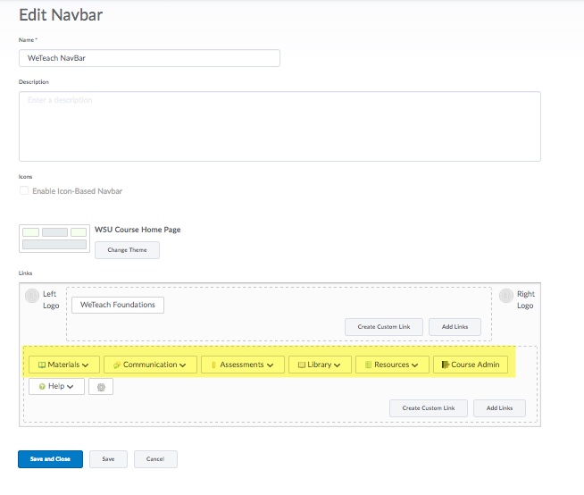This screenshot has width=584, height=495.
Task: Expand the Materials dropdown arrow
Action: pos(86,365)
